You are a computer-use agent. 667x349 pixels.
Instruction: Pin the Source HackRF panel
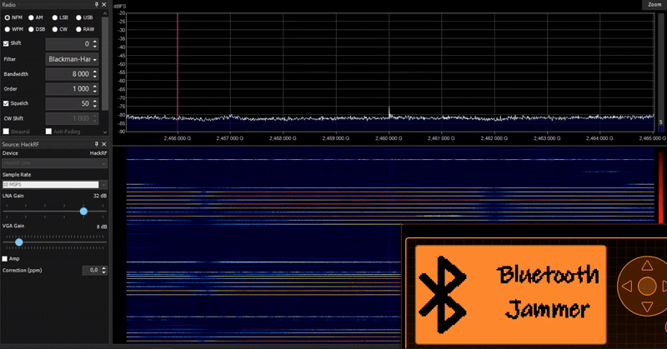point(96,144)
